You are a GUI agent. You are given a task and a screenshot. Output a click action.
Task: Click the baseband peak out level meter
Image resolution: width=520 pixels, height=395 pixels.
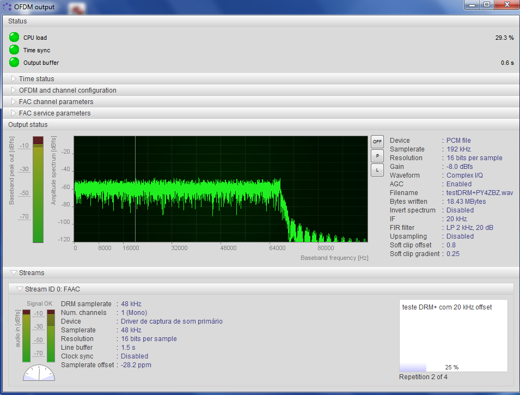(38, 189)
